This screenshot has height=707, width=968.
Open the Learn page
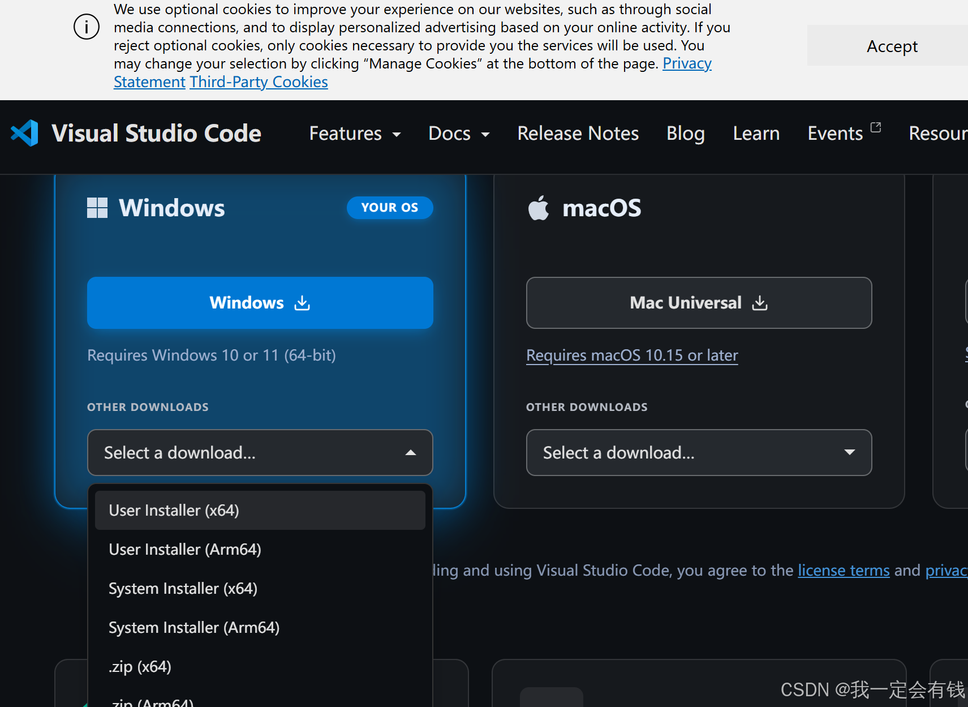[756, 134]
